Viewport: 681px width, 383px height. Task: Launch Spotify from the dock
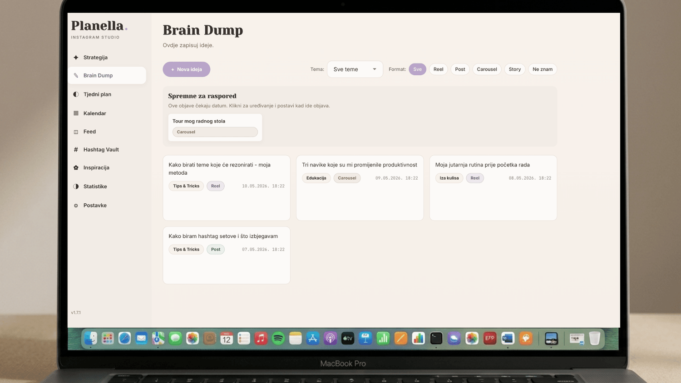[x=278, y=338]
